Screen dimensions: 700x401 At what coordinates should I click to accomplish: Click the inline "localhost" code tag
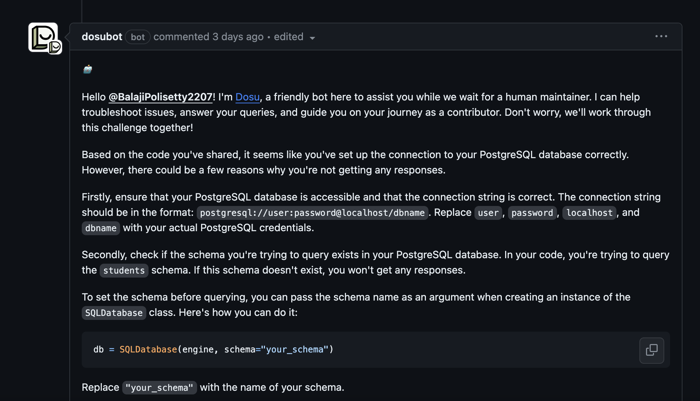589,213
